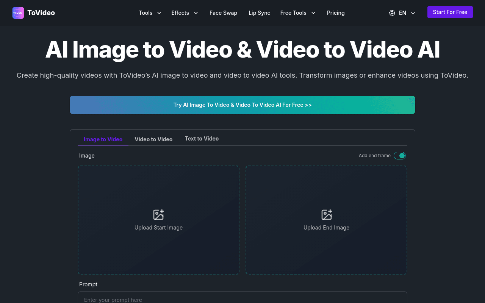This screenshot has height=303, width=485.
Task: Click the ToVideo brand name link
Action: coord(41,13)
